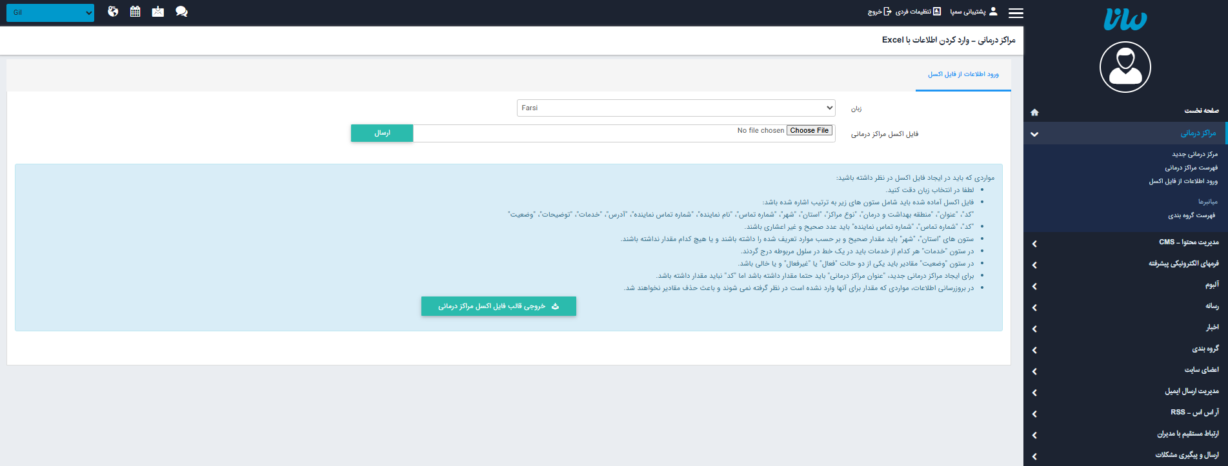Screen dimensions: 1228x466
Task: Collapse the مراکز درمانی sidebar section
Action: [x=1125, y=133]
